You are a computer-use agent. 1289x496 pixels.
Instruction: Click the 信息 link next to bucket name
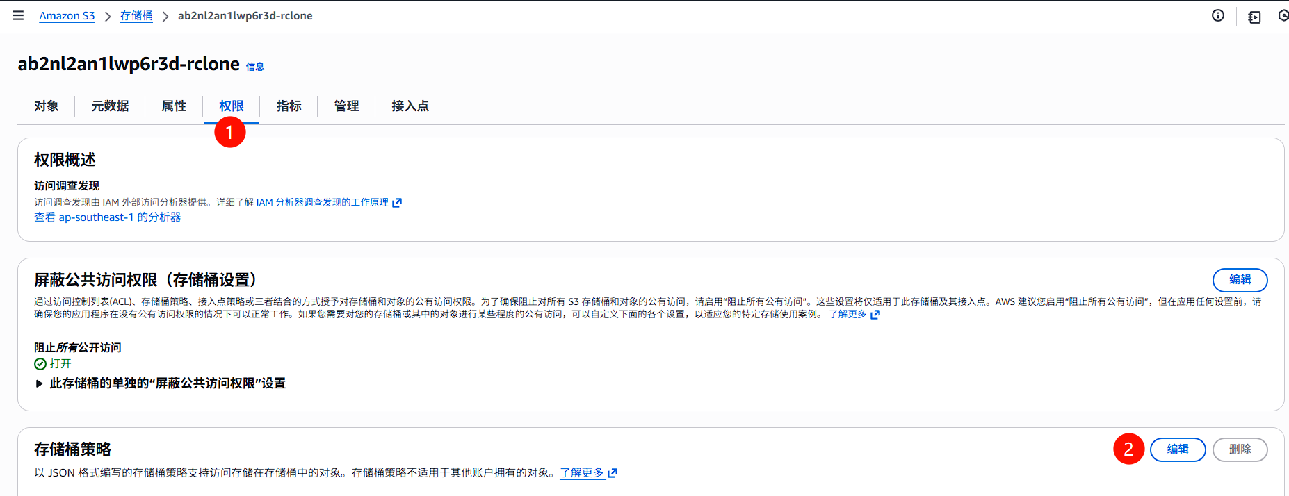pyautogui.click(x=255, y=67)
